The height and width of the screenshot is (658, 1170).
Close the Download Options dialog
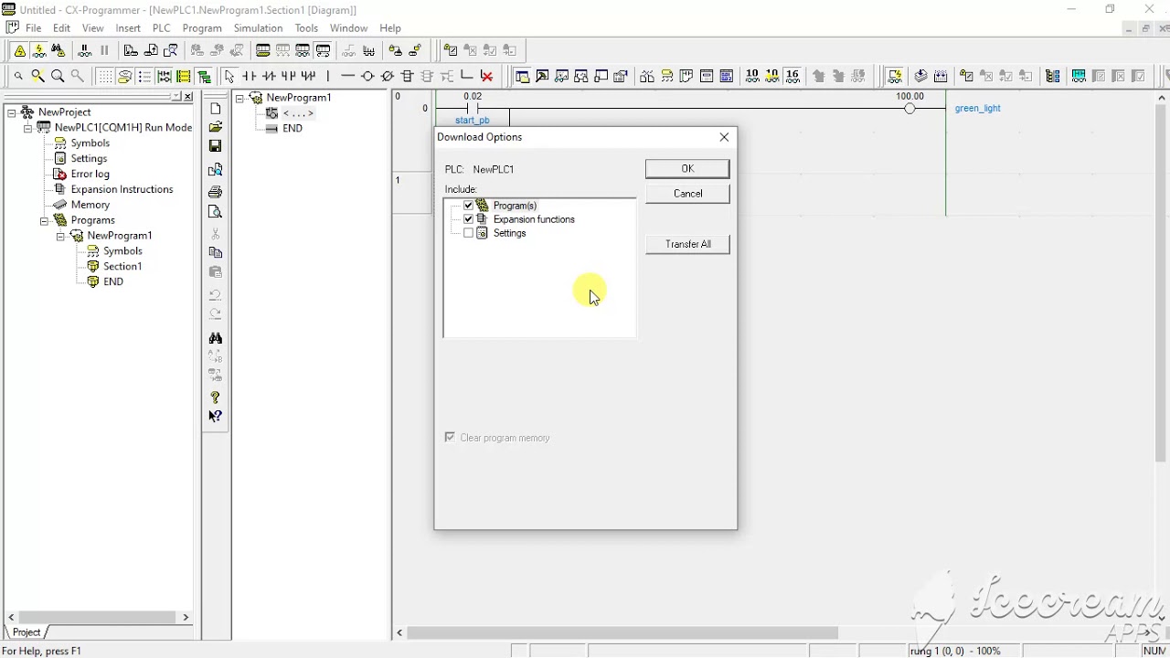click(x=724, y=137)
